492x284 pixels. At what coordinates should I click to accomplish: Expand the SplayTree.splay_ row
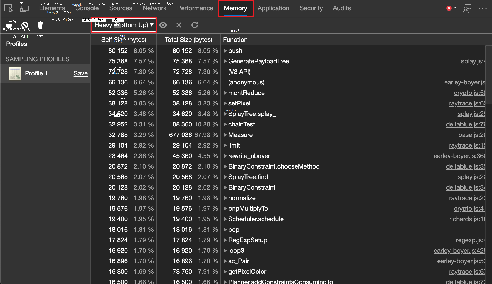225,114
